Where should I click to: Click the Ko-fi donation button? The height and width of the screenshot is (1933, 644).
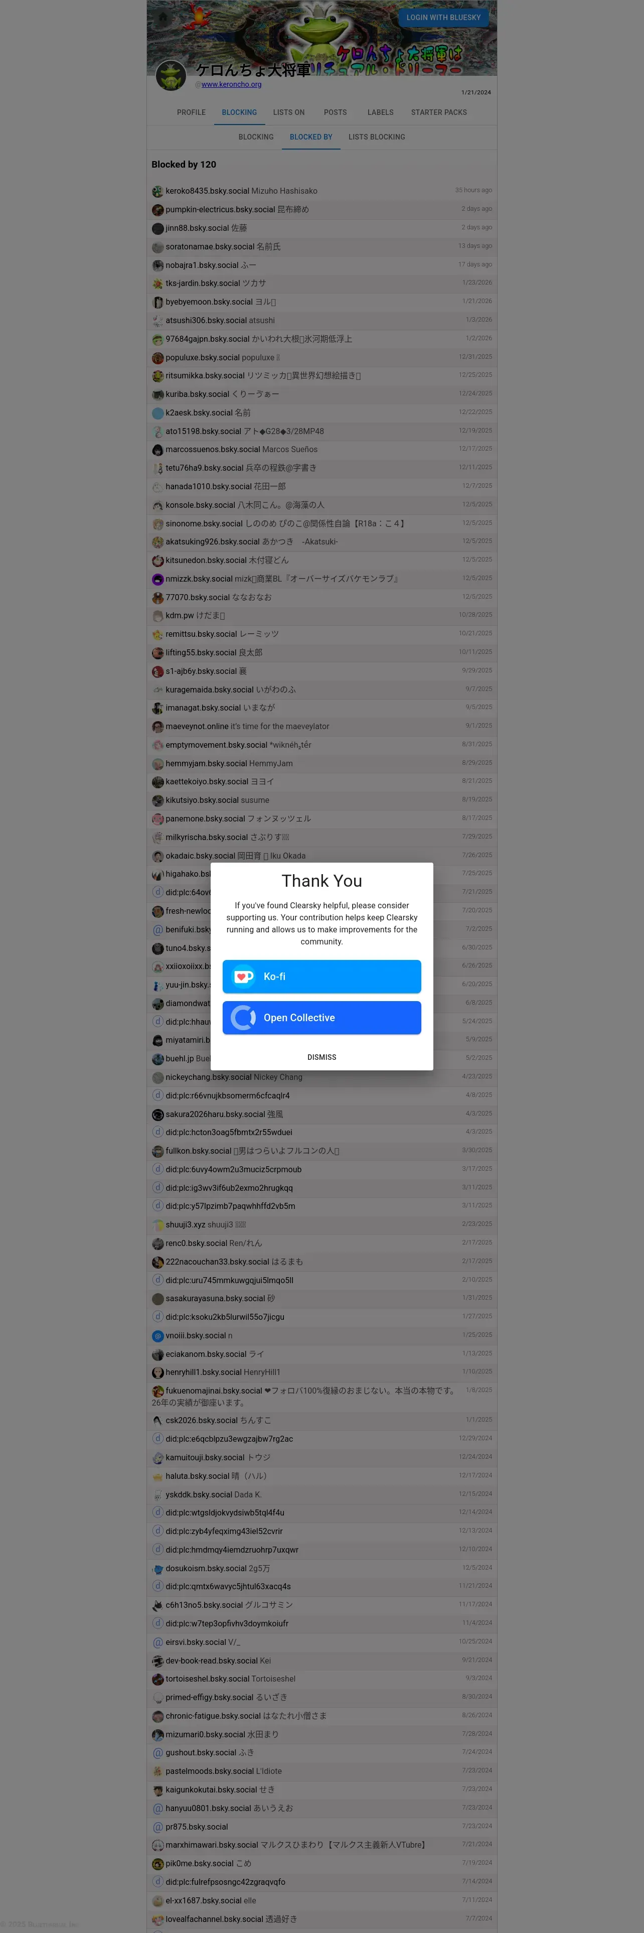point(321,976)
